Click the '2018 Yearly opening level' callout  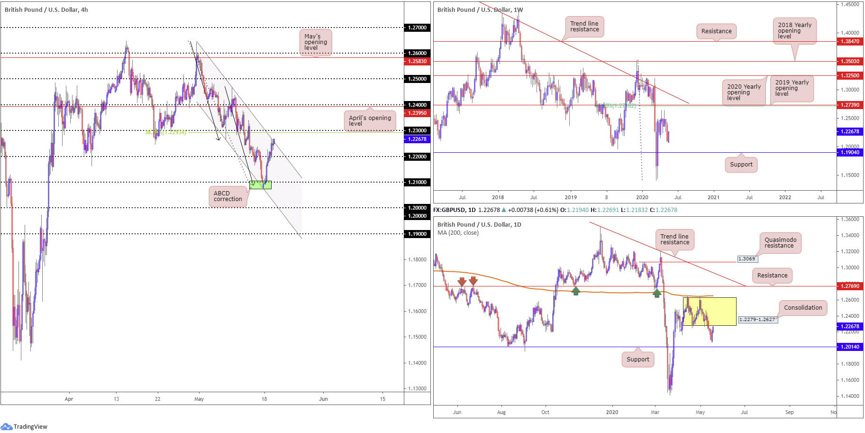coord(795,31)
